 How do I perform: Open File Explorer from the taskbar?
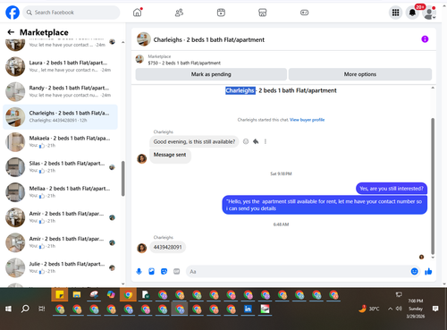[x=77, y=295]
